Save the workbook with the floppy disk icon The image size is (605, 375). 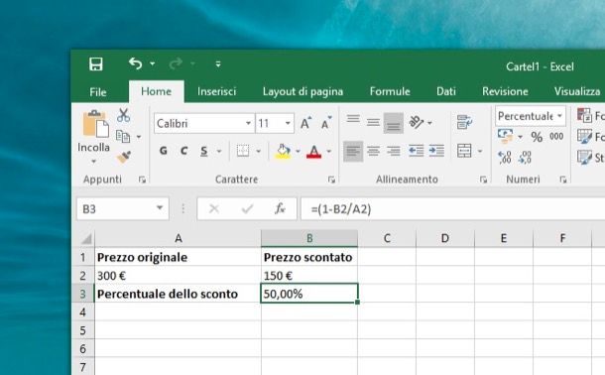click(95, 64)
